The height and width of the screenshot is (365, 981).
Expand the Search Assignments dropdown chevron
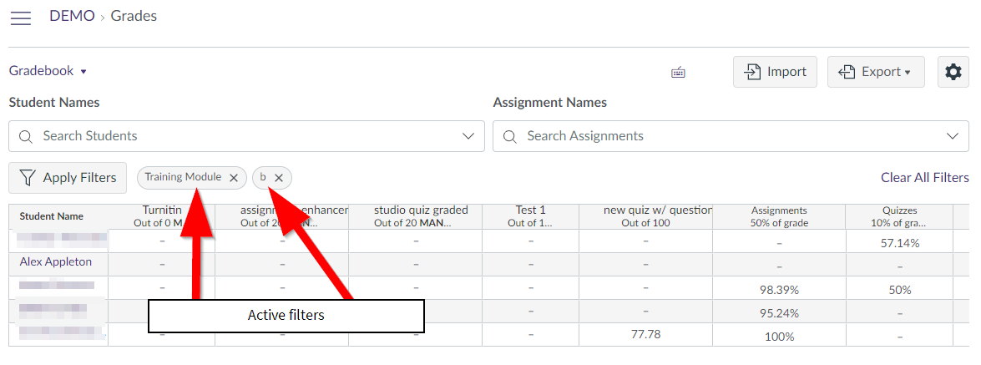pyautogui.click(x=953, y=136)
